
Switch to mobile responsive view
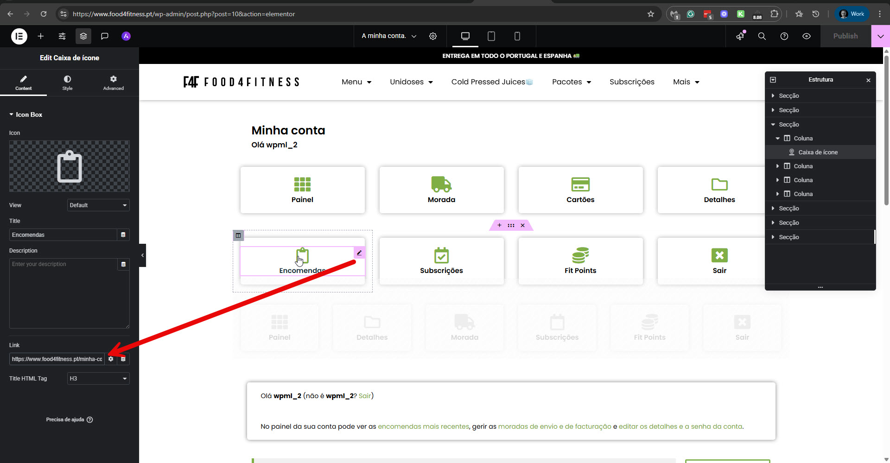click(517, 36)
